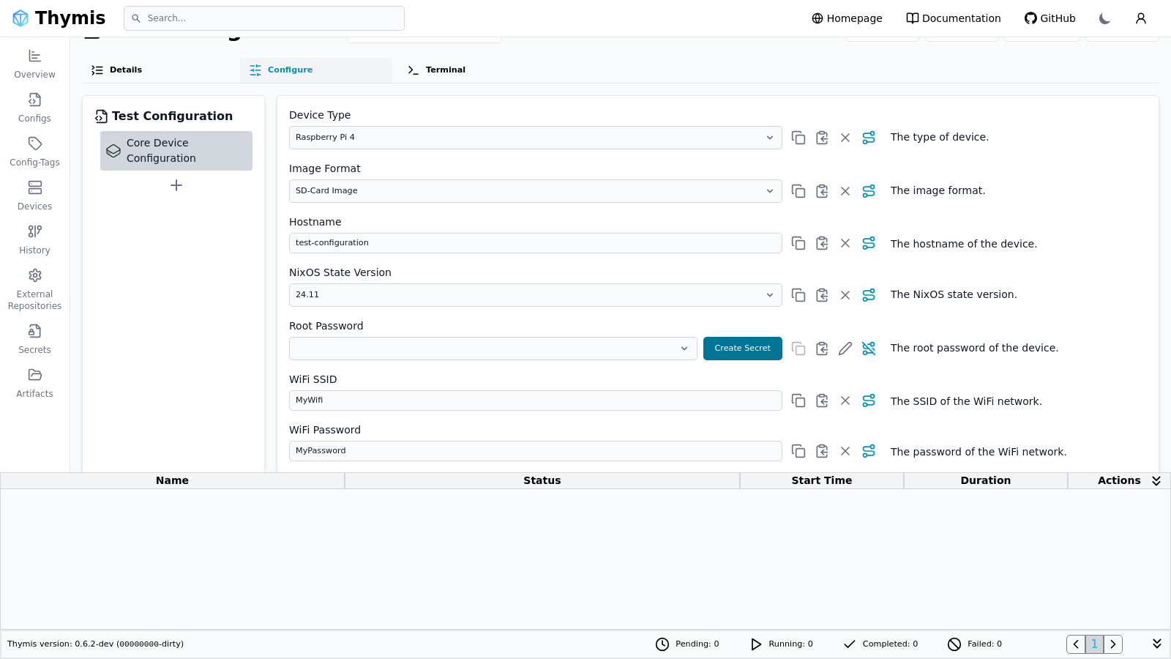The image size is (1171, 659).
Task: Open the NixOS State Version dropdown
Action: coord(535,295)
